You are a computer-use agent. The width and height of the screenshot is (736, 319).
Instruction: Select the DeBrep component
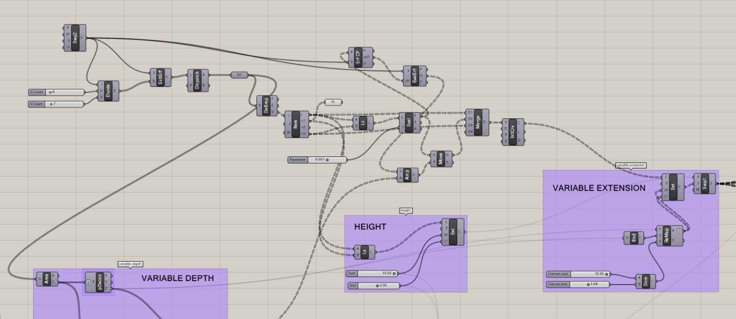pos(266,106)
